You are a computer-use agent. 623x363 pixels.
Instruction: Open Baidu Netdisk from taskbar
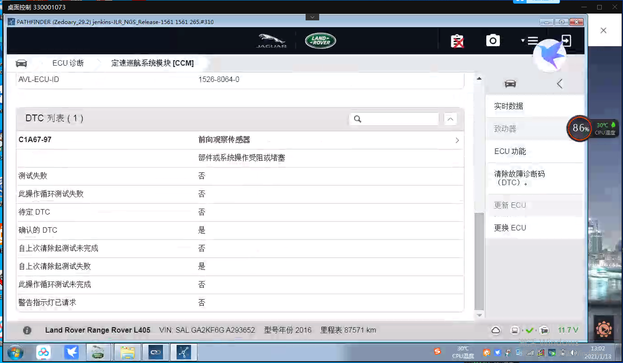click(43, 352)
